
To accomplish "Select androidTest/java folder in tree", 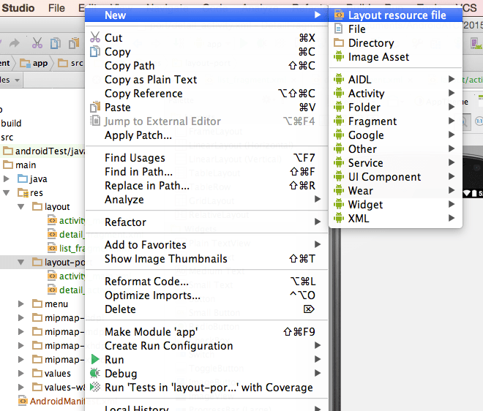I will coord(45,151).
